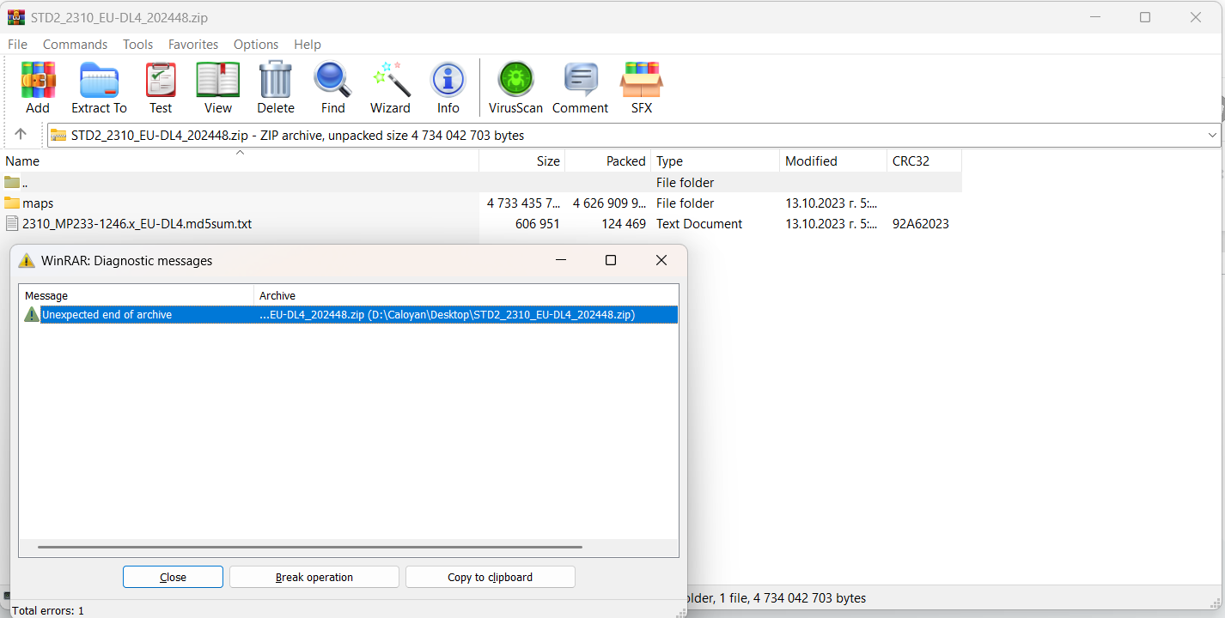1225x618 pixels.
Task: Click the SFX toolbar icon
Action: [x=642, y=80]
